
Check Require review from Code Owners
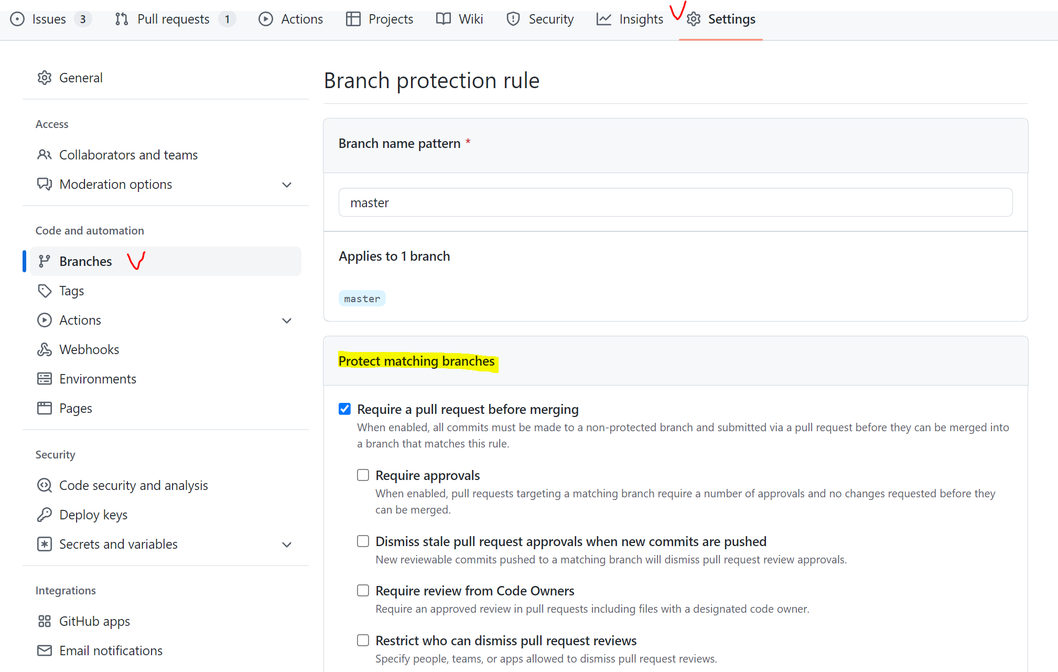(x=363, y=590)
